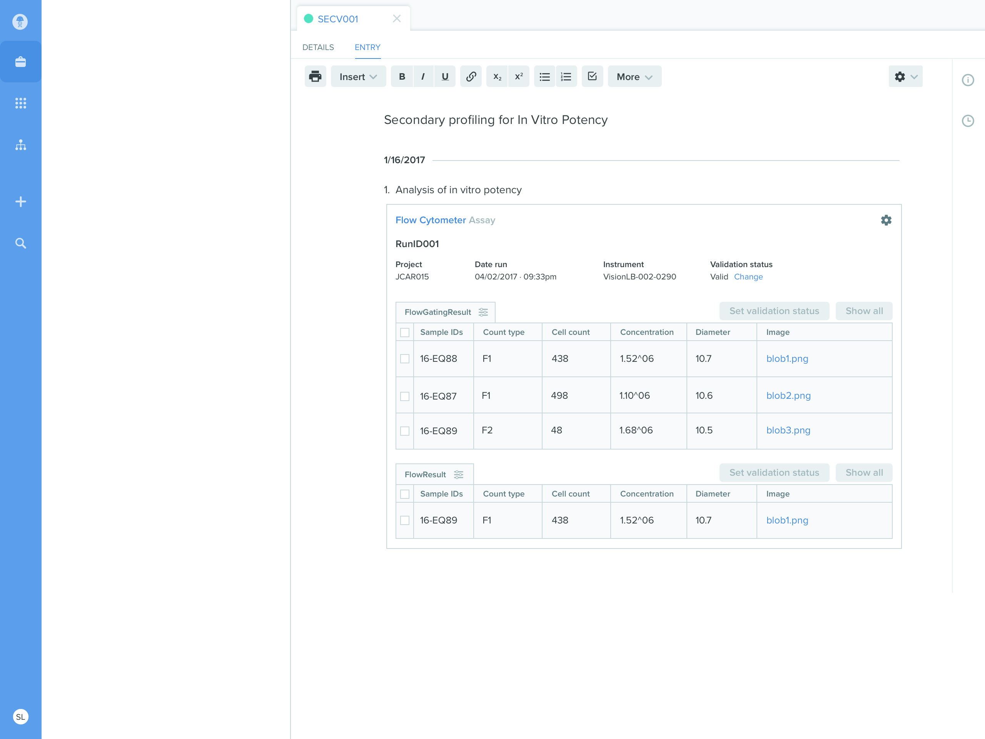985x739 pixels.
Task: Open the apps grid icon in the sidebar
Action: click(x=20, y=103)
